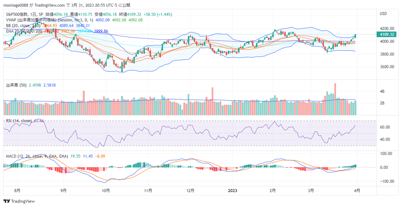Screen dimensions: 402x207
Task: Click the 2023 year label on time axis
Action: click(x=232, y=190)
